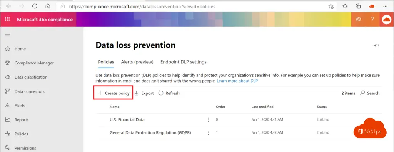Viewport: 394px width, 152px height.
Task: Open Reports in sidebar
Action: 22,120
